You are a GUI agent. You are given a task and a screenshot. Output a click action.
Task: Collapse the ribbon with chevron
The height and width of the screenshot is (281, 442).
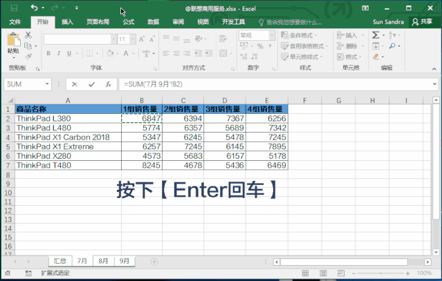(x=434, y=68)
